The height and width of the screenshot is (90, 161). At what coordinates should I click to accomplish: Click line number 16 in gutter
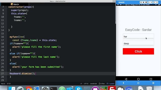pos(3,37)
